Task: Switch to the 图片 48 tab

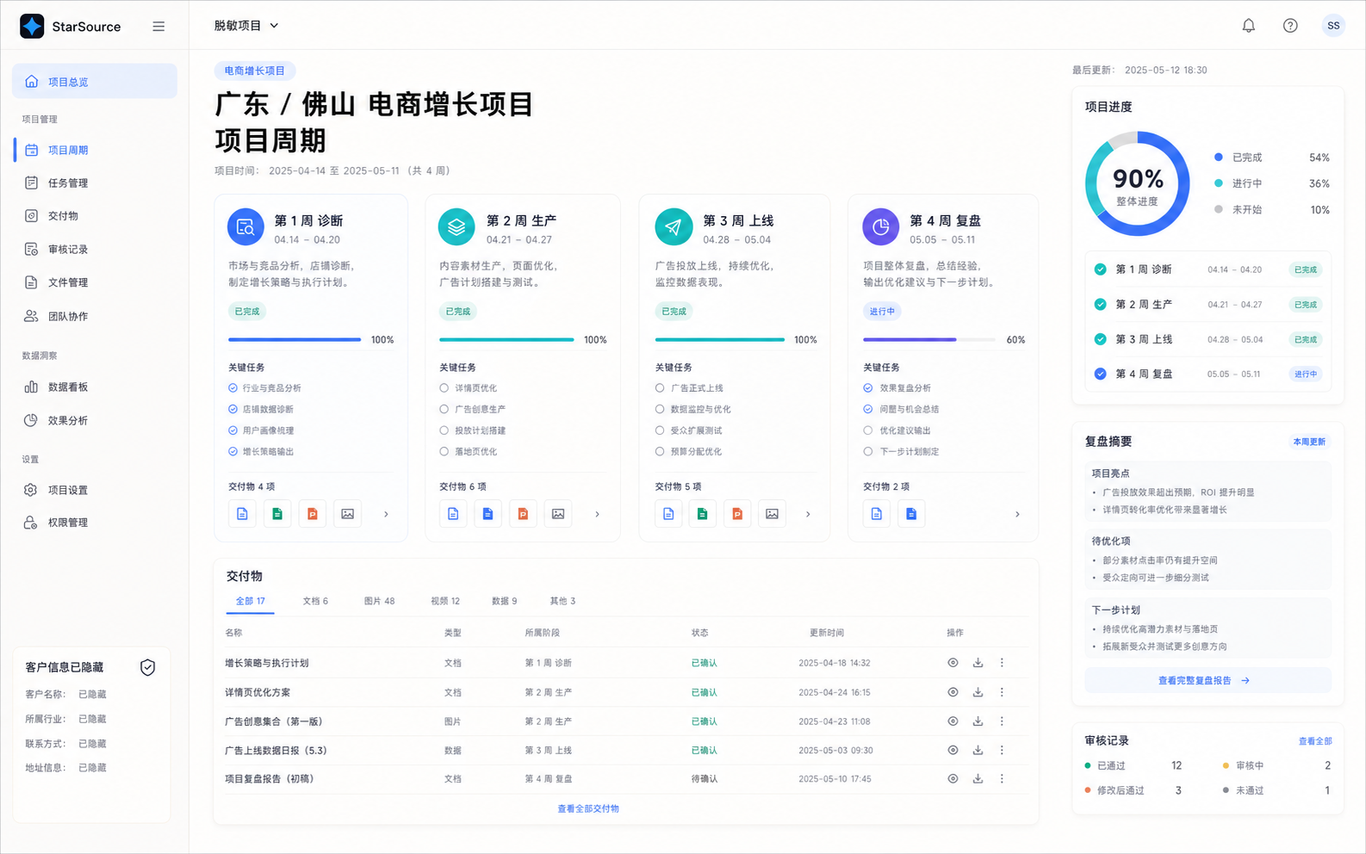Action: pos(379,601)
